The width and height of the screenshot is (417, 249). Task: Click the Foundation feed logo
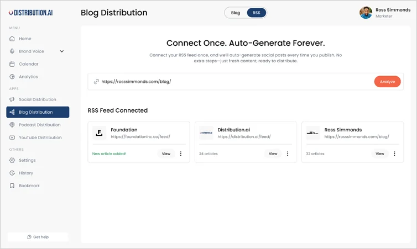(99, 133)
